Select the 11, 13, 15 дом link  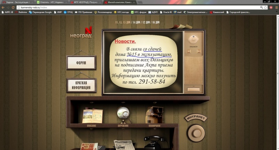coord(123,22)
